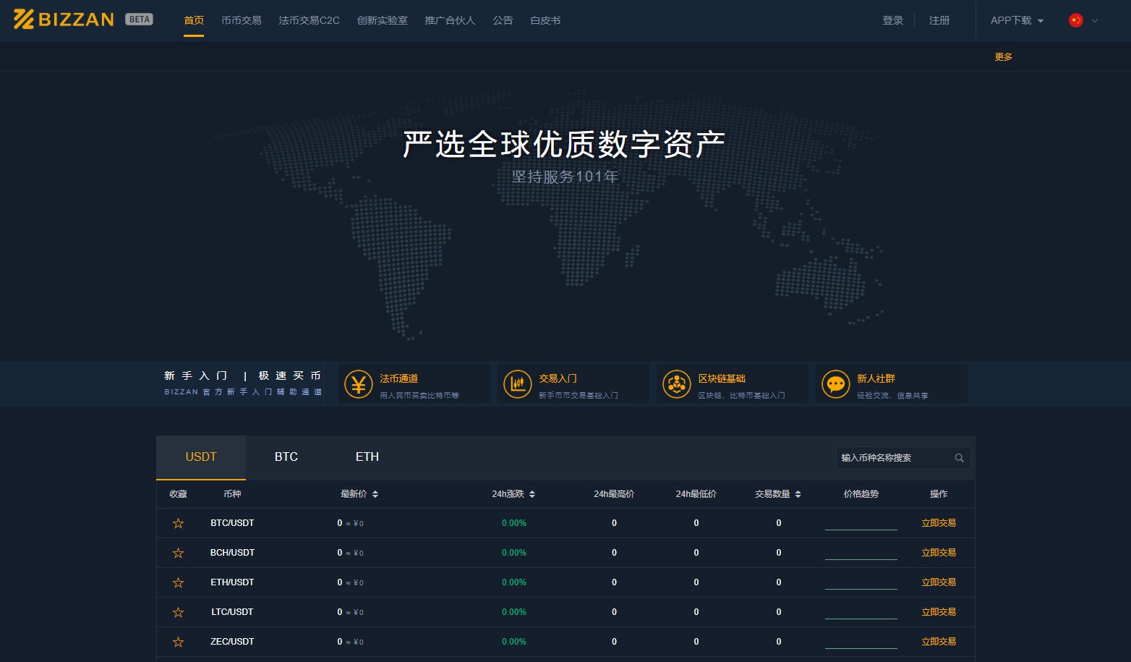Click the 新手入门 heading text
Viewport: 1131px width, 662px height.
tap(195, 375)
